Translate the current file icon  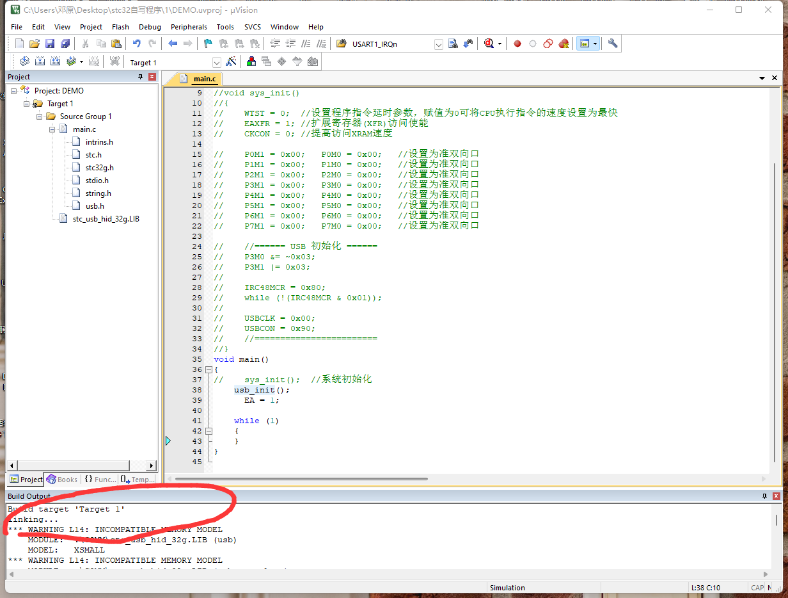click(24, 61)
